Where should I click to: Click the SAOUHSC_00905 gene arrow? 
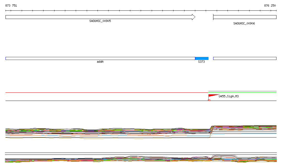(99, 17)
